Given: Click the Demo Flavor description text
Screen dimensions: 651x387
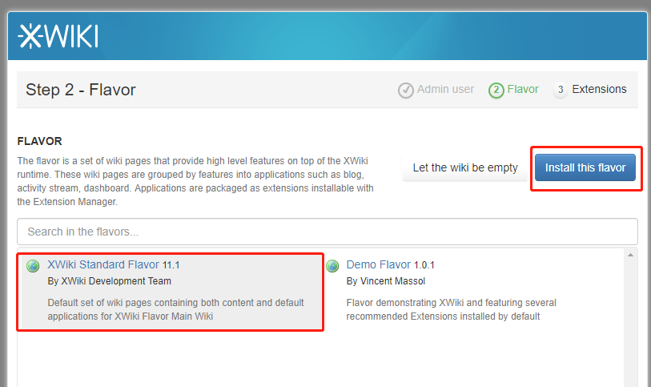Looking at the screenshot, I should tap(452, 309).
